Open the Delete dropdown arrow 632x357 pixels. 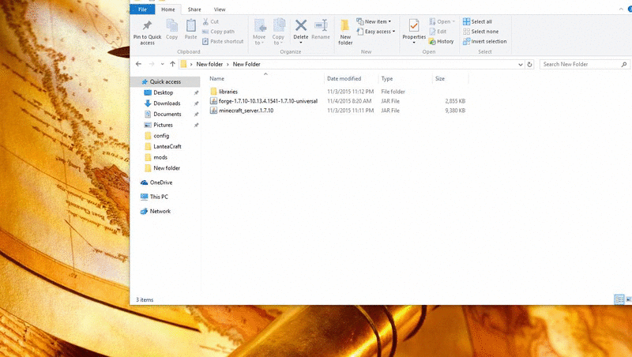[301, 43]
